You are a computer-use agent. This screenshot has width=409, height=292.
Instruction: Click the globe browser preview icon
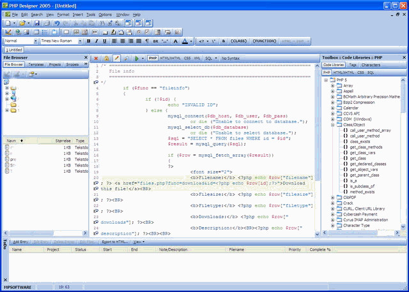tap(18, 32)
